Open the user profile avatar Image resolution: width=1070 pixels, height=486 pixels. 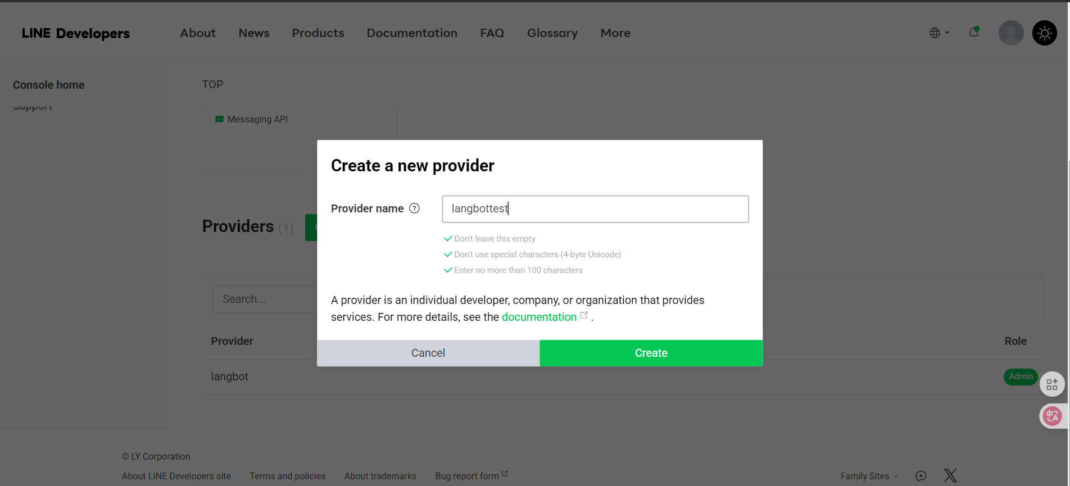(1010, 33)
